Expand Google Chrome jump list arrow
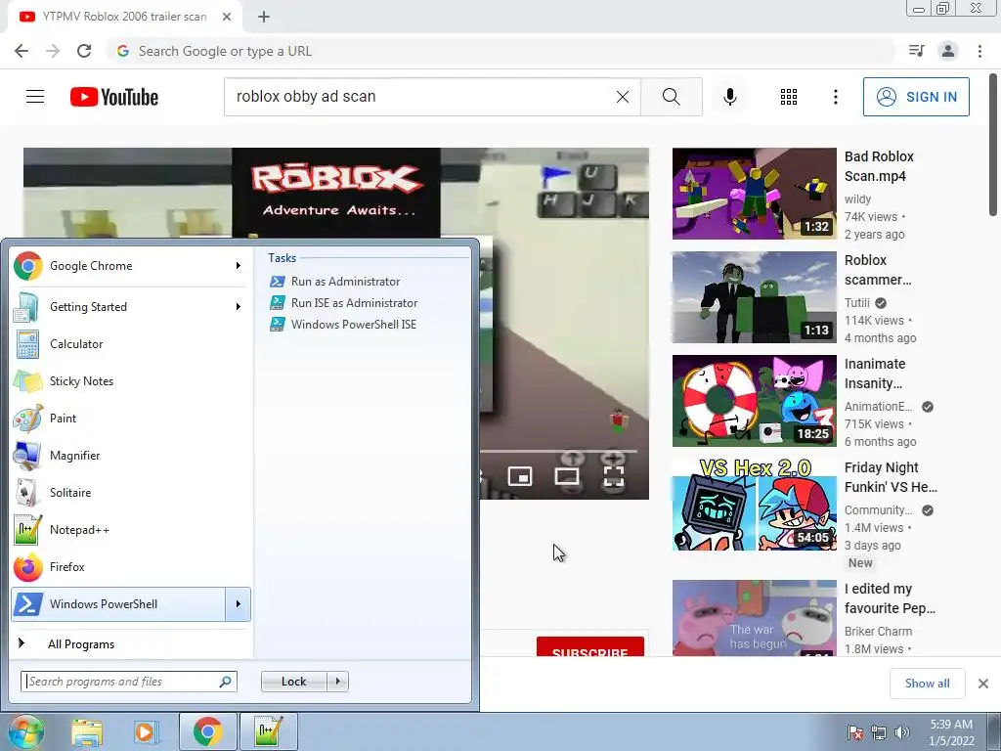Image resolution: width=1001 pixels, height=751 pixels. tap(239, 266)
